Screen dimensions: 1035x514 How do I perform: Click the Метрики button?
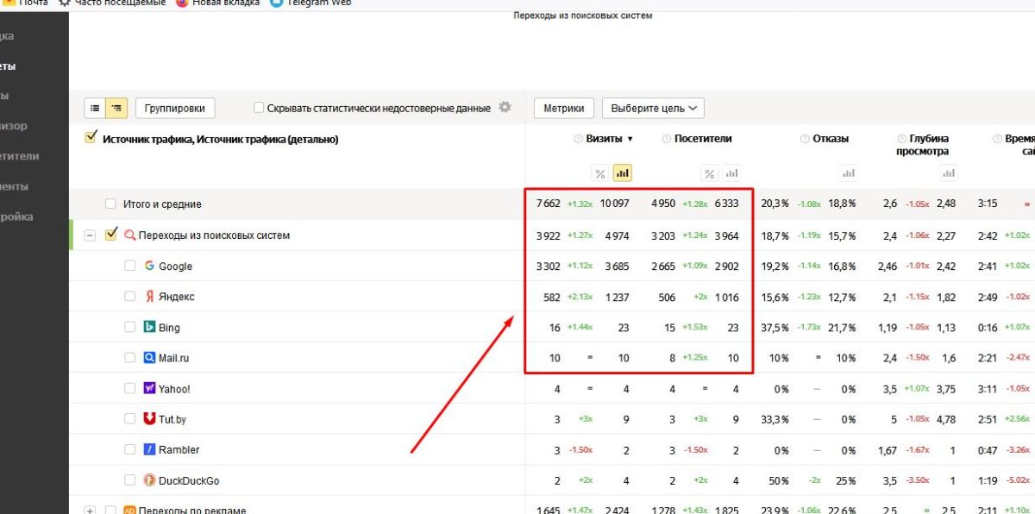pos(564,108)
